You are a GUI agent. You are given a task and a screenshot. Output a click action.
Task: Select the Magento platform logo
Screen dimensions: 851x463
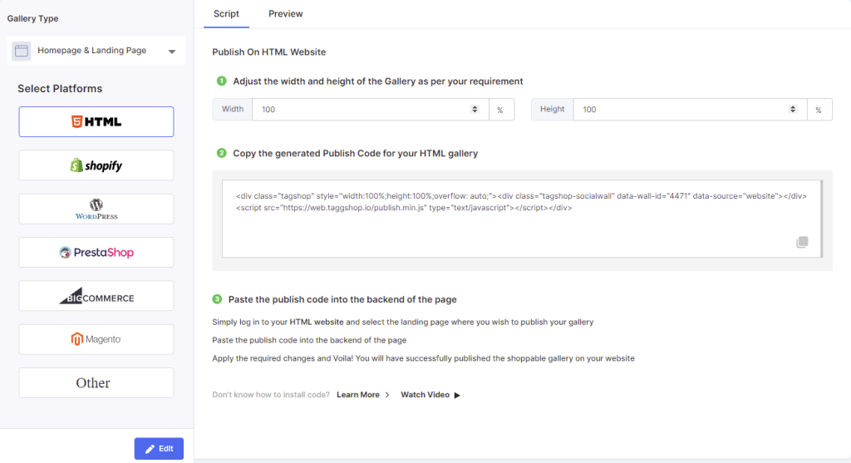pyautogui.click(x=96, y=339)
